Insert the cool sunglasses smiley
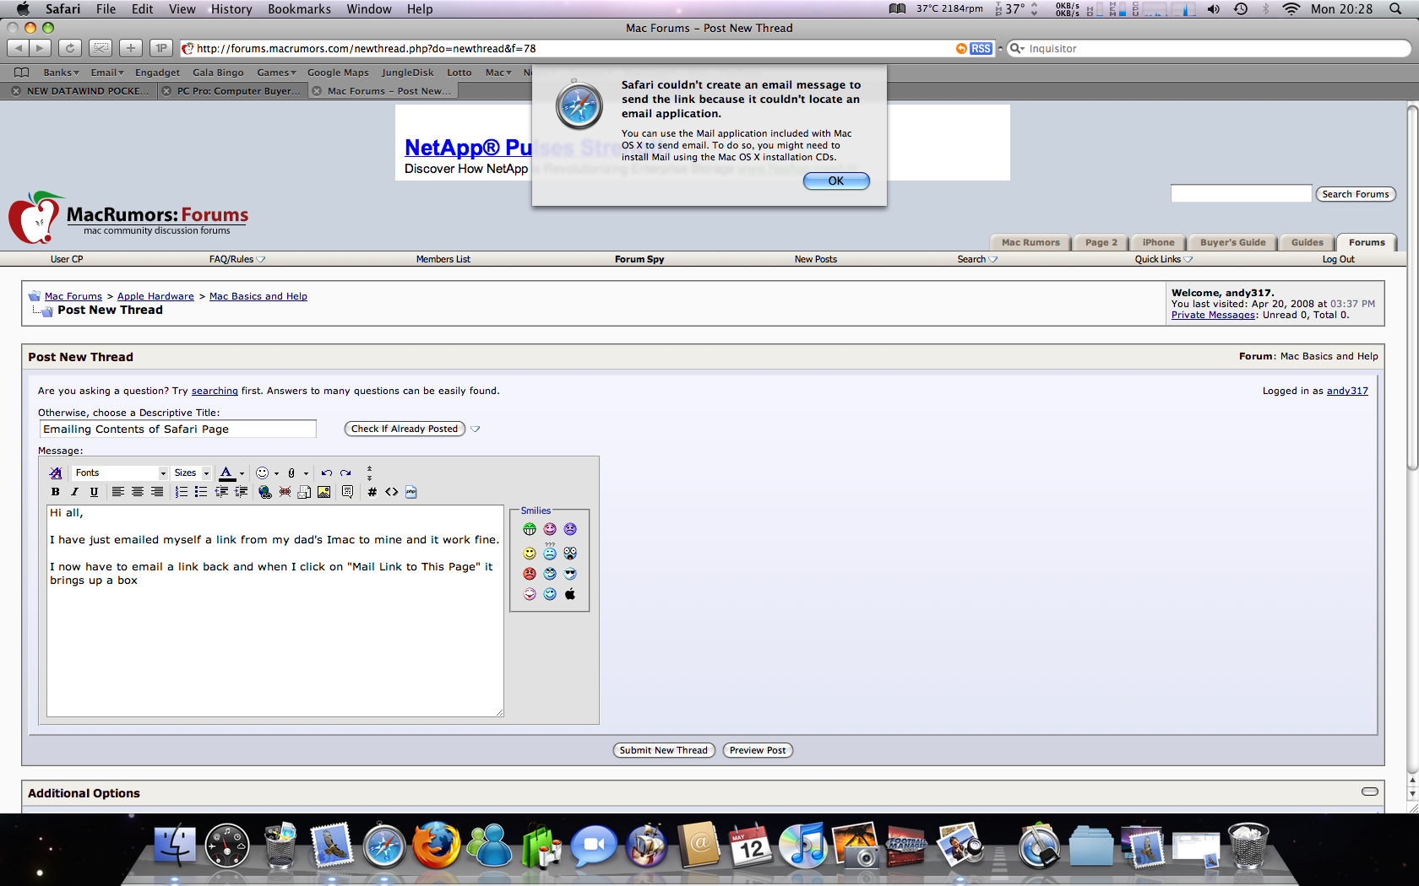 tap(570, 574)
